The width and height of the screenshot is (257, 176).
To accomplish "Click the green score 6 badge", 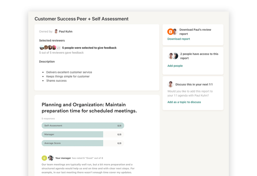I will [x=44, y=158].
